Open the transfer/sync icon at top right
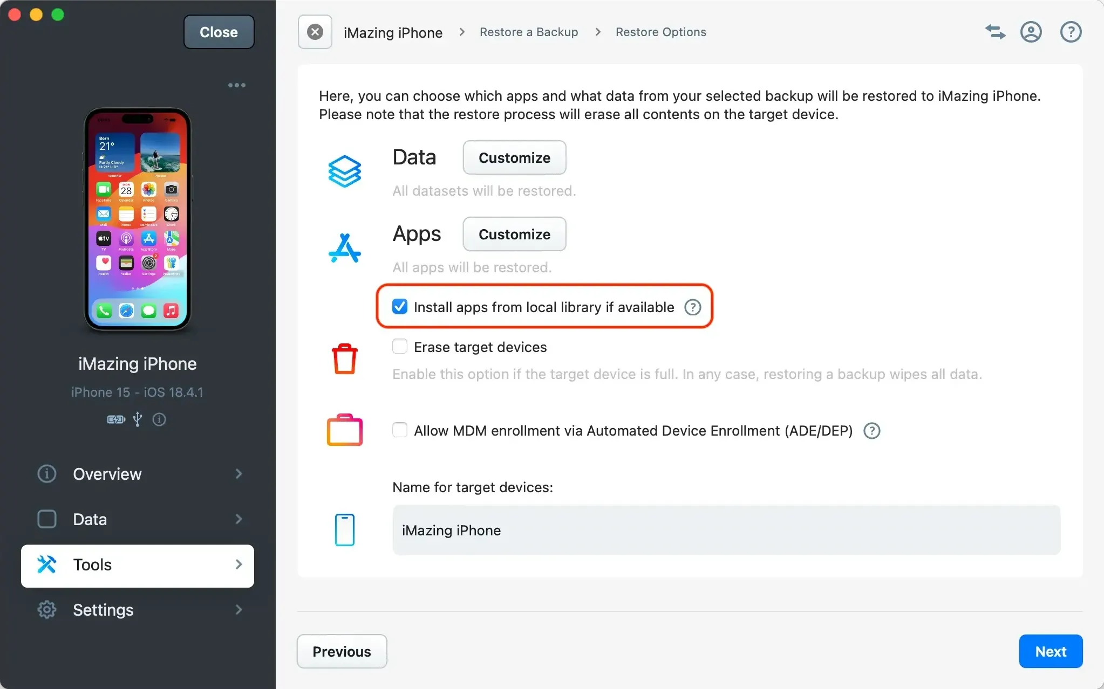1104x689 pixels. coord(994,32)
